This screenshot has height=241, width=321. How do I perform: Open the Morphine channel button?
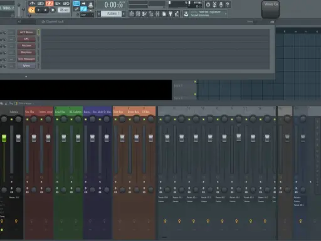[x=26, y=52]
